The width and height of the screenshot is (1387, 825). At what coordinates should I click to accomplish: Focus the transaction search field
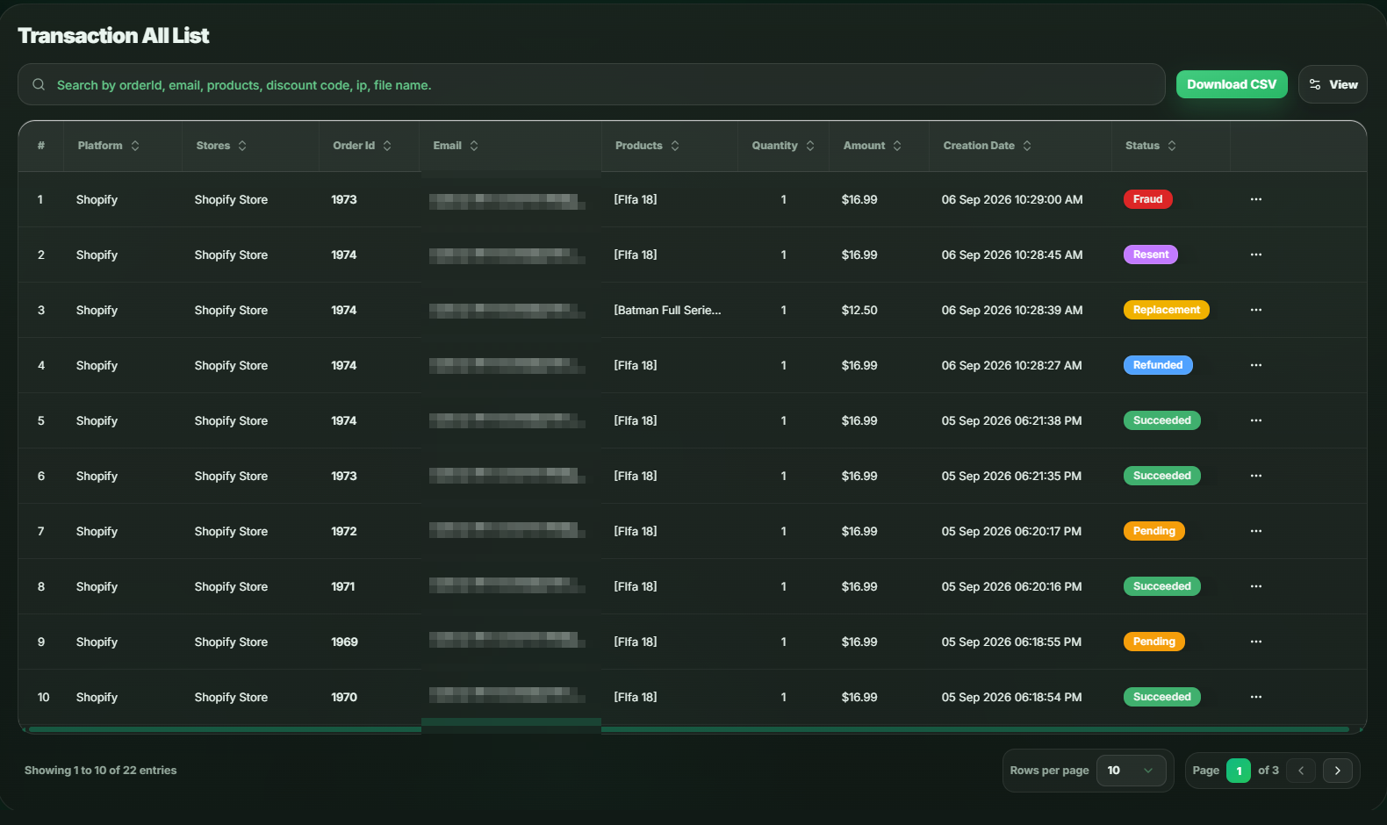point(592,84)
